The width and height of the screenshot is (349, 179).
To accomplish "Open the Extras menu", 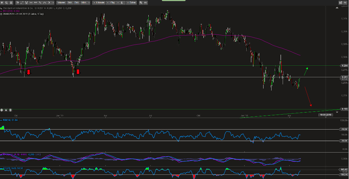I will coord(132,3).
